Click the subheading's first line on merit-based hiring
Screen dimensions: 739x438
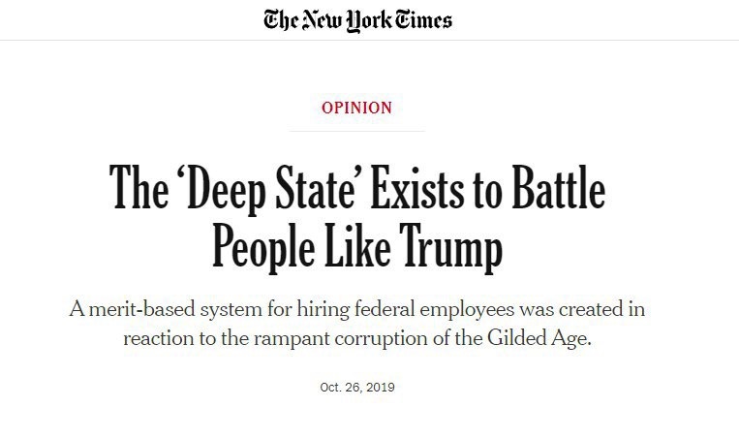(357, 310)
